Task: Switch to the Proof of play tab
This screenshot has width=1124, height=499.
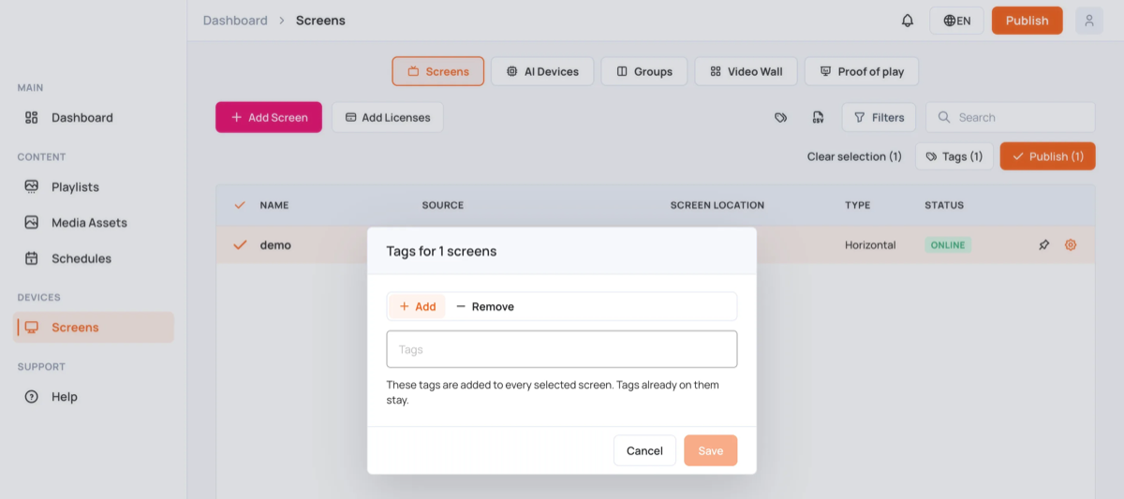Action: [862, 71]
